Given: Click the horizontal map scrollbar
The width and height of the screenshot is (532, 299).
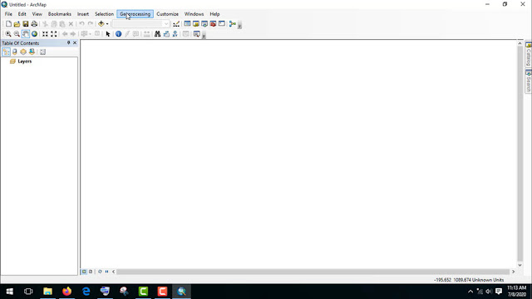Looking at the screenshot, I should pyautogui.click(x=313, y=272).
